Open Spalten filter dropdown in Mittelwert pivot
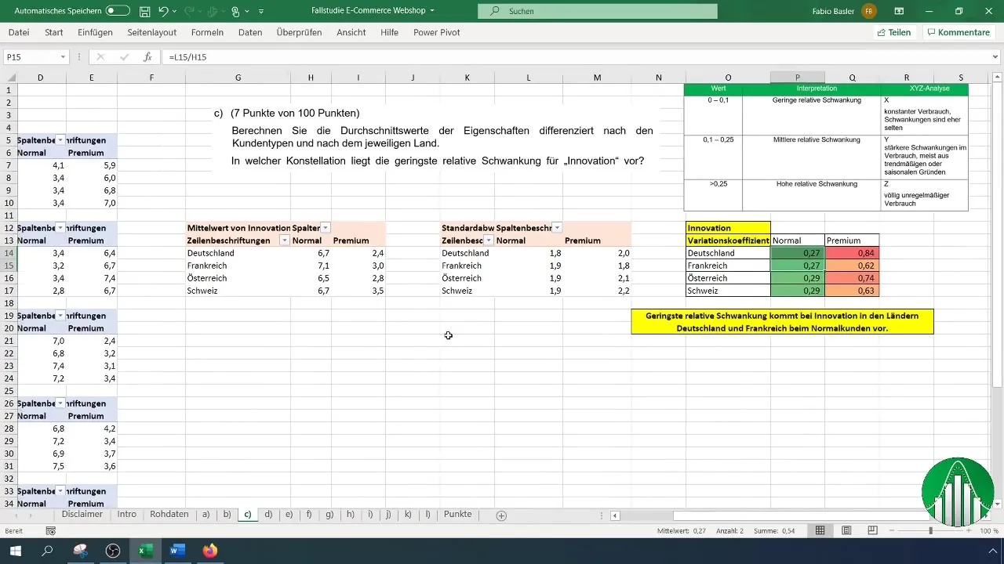 [x=326, y=228]
